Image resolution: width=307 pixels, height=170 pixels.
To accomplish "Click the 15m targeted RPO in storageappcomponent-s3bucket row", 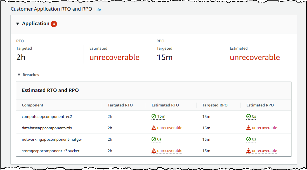I will coord(206,151).
